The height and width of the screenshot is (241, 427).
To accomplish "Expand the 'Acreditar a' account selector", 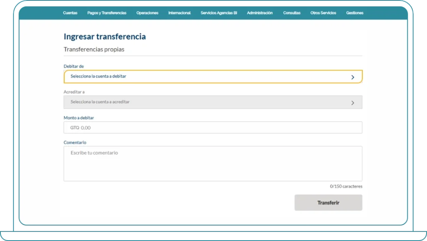I will pos(213,102).
